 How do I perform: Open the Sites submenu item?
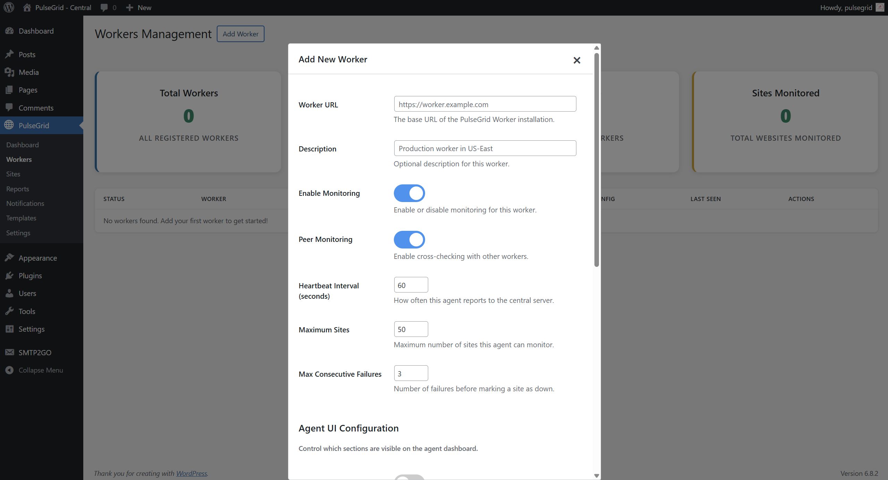13,174
